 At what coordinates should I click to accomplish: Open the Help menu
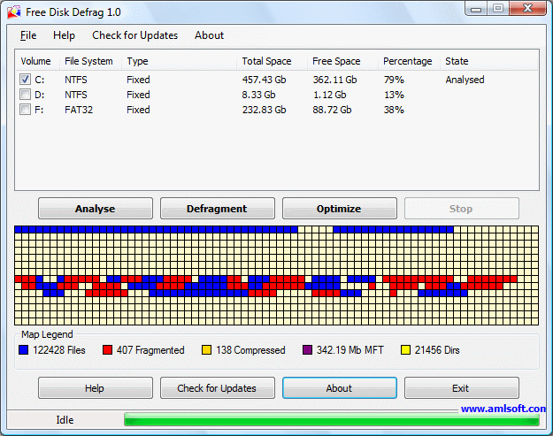point(65,35)
